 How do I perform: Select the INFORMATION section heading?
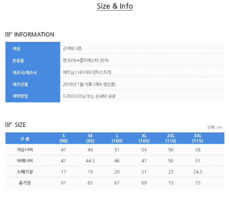point(34,35)
